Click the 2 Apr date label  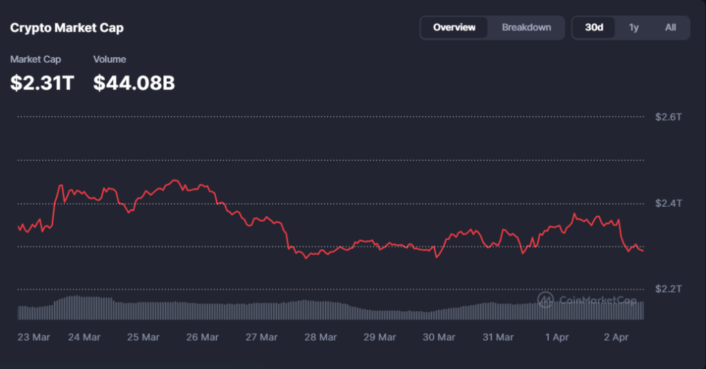[615, 337]
